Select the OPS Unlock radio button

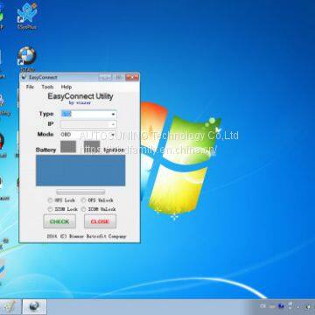83,200
